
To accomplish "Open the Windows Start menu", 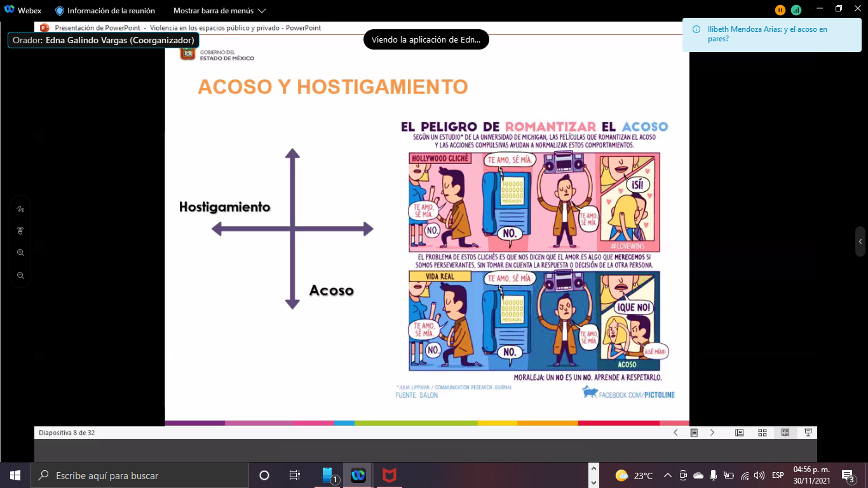I will point(15,475).
